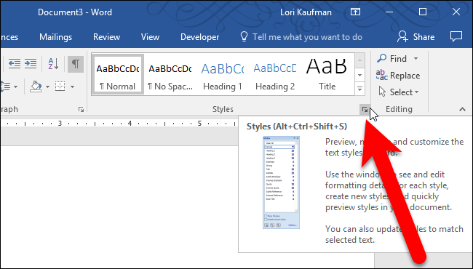Open the Borders dropdown arrow
The height and width of the screenshot is (269, 473).
click(x=72, y=87)
